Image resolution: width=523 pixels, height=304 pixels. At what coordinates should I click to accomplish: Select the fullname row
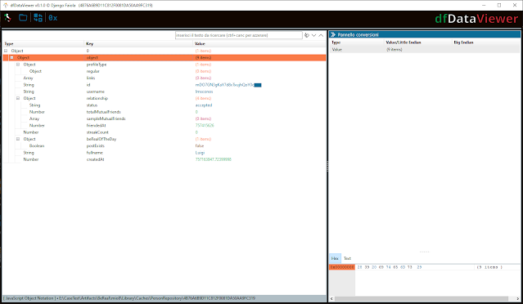165,153
